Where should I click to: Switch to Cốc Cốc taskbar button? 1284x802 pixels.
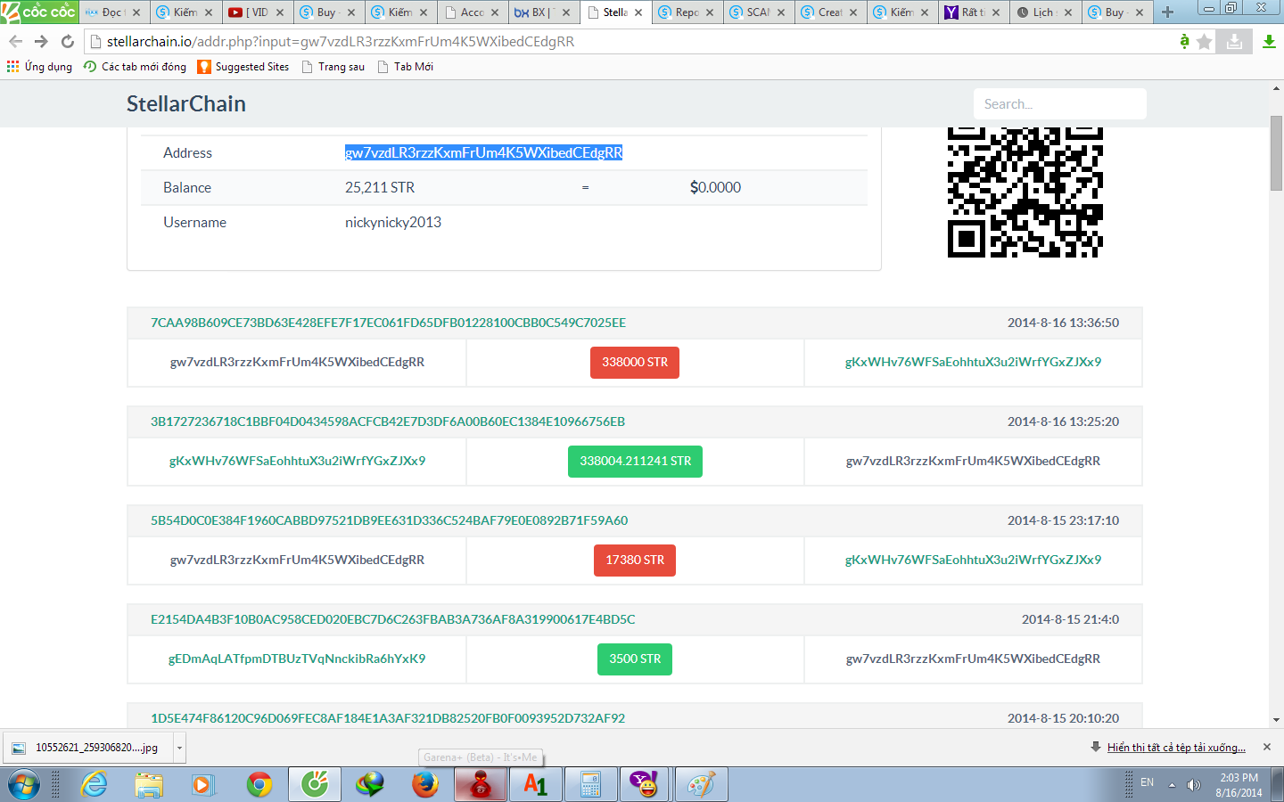315,785
